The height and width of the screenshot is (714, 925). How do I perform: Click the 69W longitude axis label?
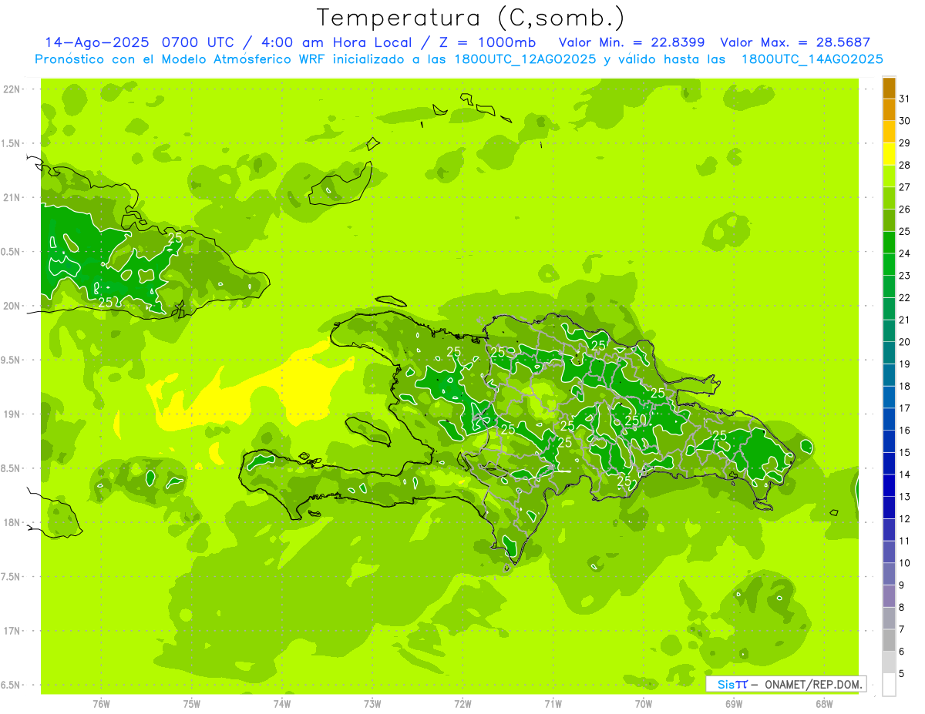734,704
